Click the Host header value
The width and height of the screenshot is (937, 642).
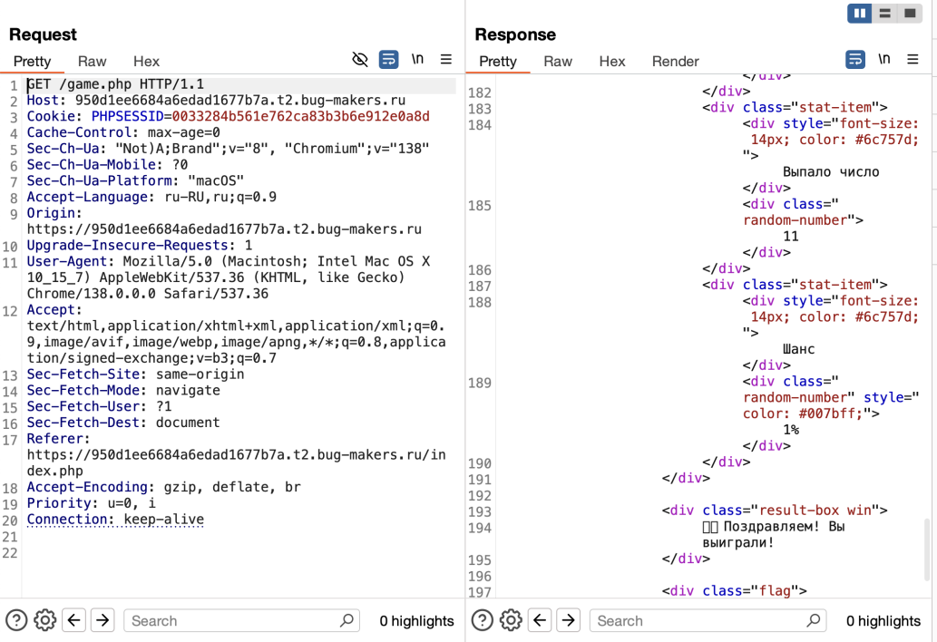[240, 101]
